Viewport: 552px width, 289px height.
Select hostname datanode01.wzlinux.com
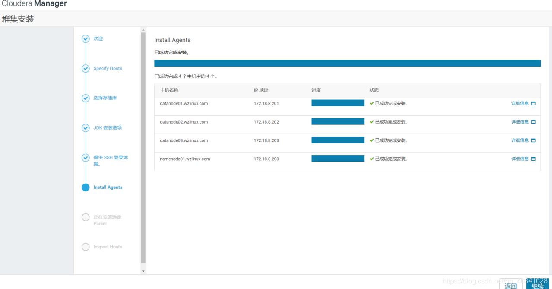pos(184,104)
